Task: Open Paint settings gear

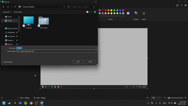Action: 185,5
